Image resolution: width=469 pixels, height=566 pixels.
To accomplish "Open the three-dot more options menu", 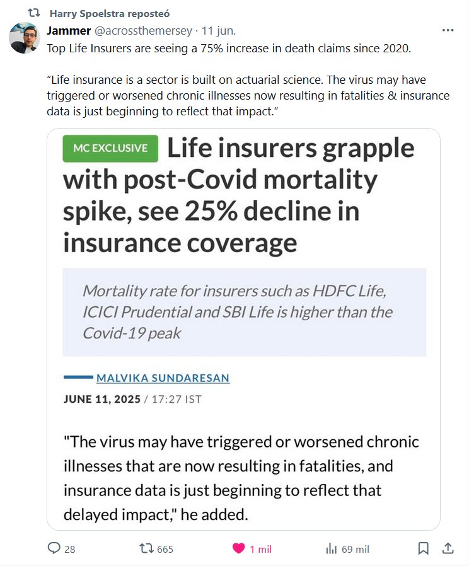I will [448, 30].
